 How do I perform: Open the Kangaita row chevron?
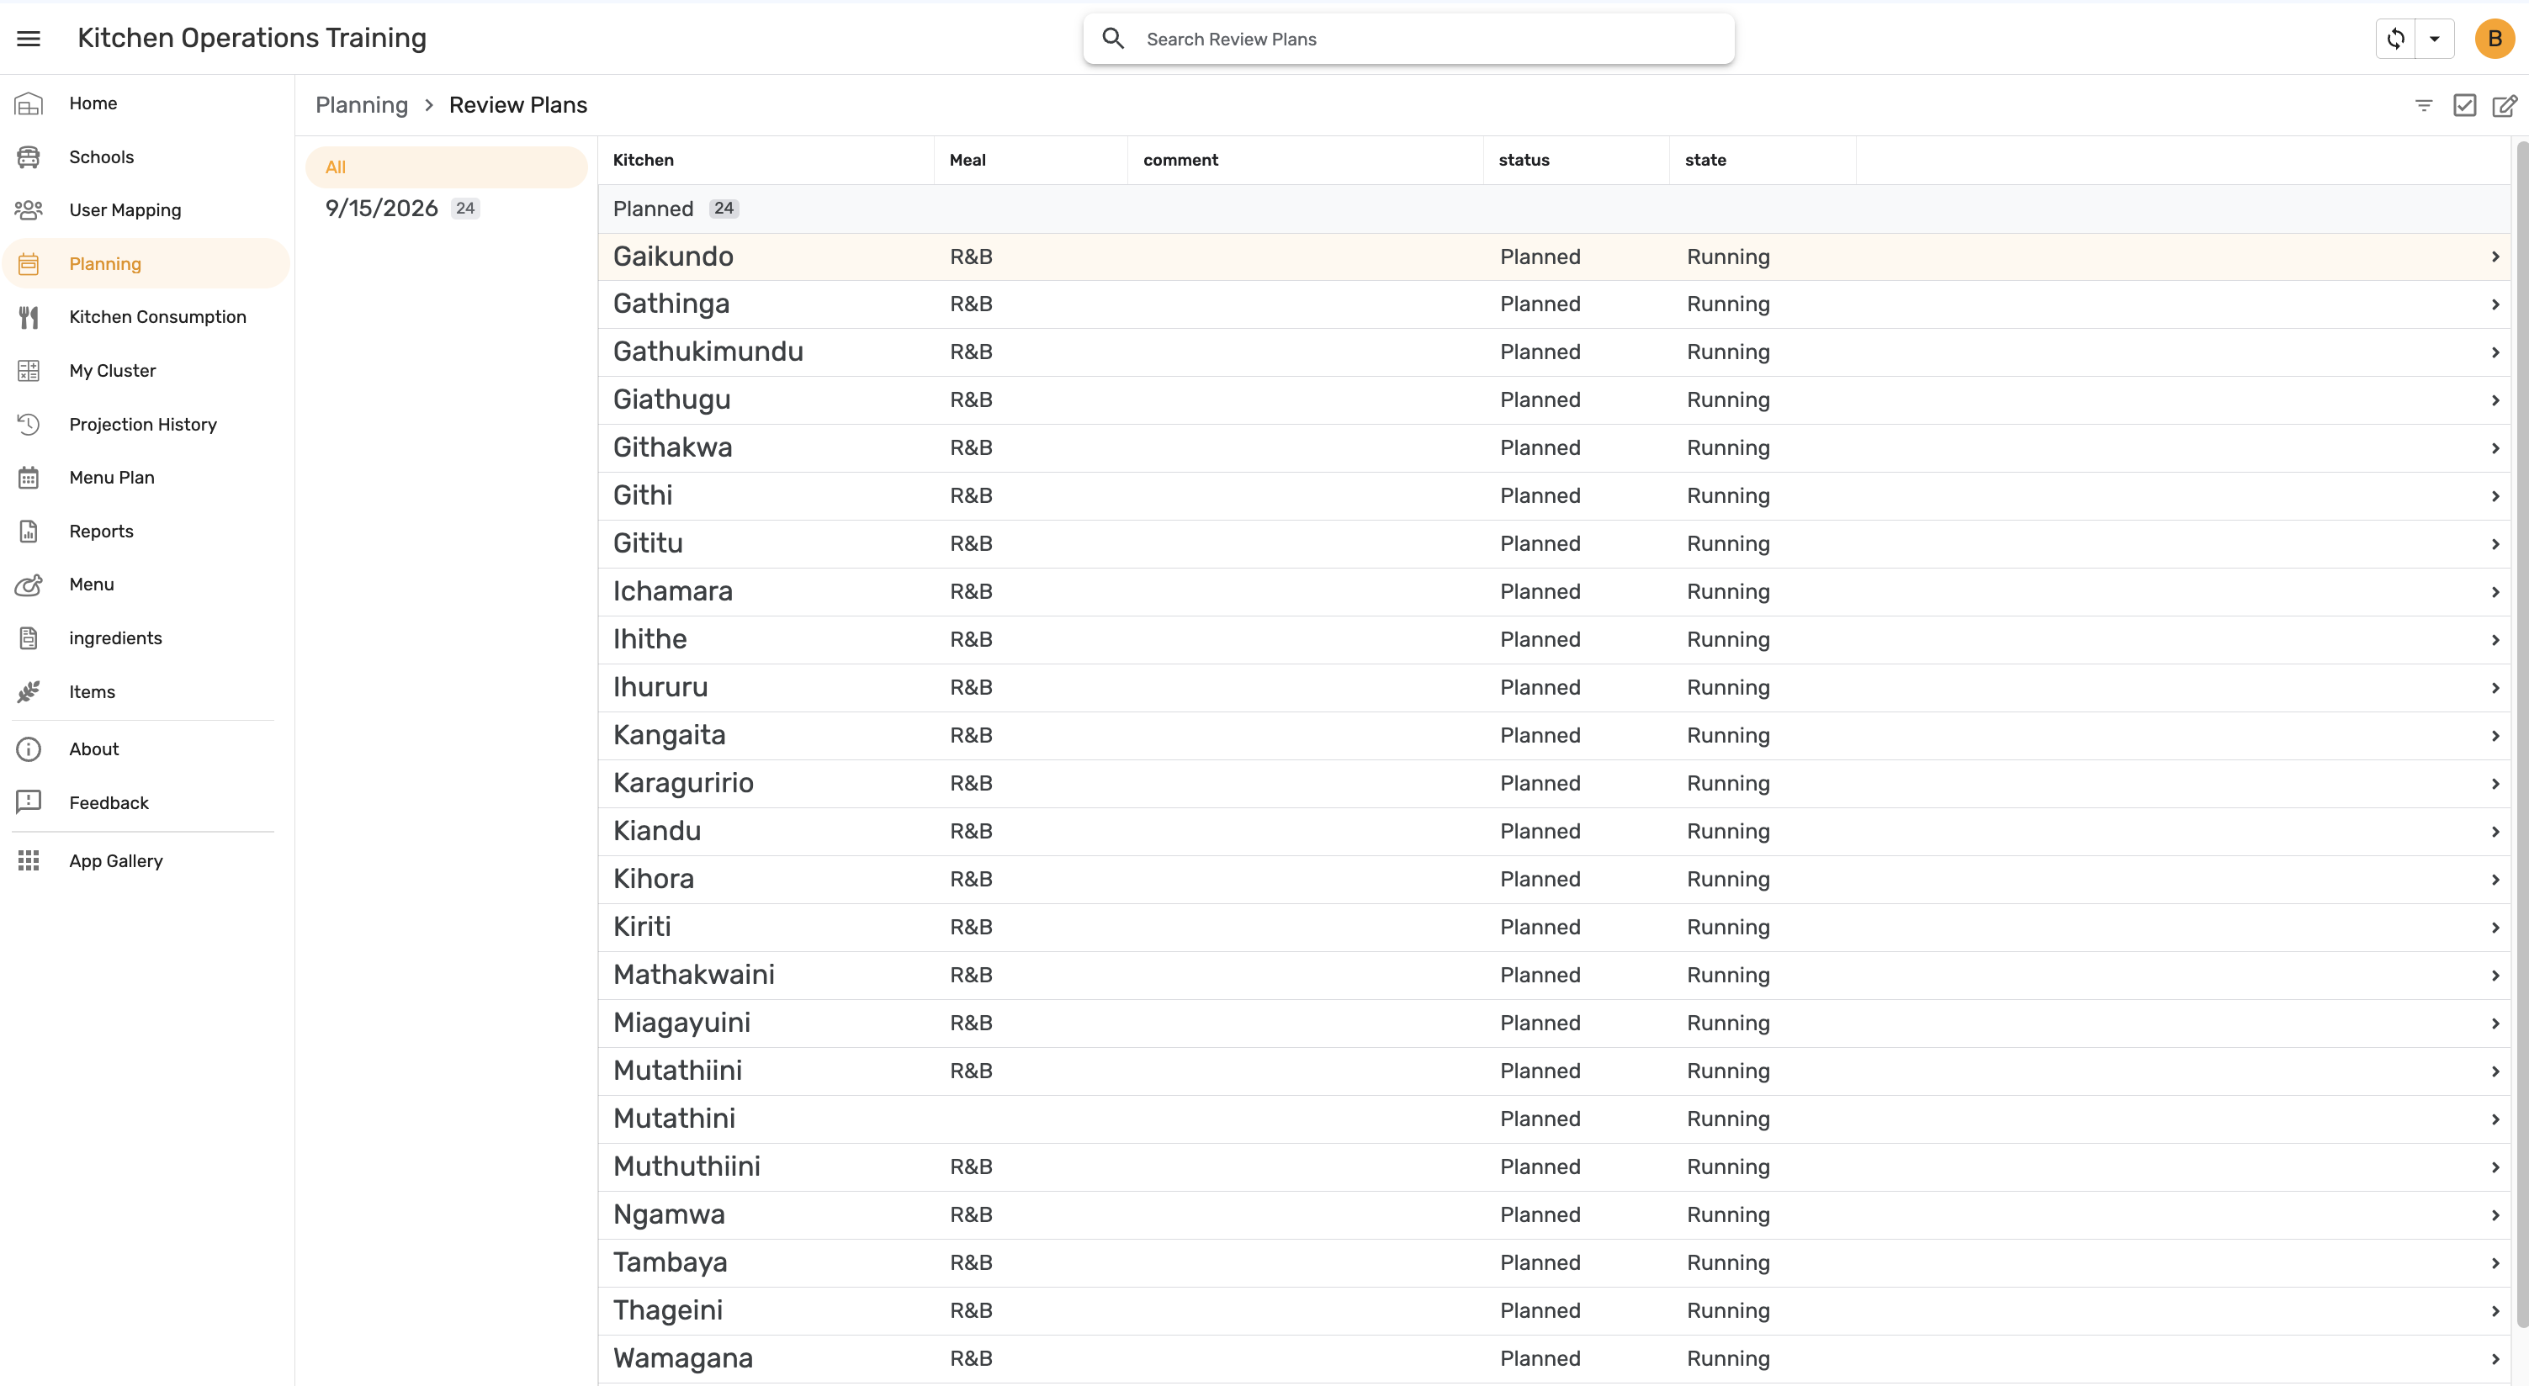point(2495,736)
